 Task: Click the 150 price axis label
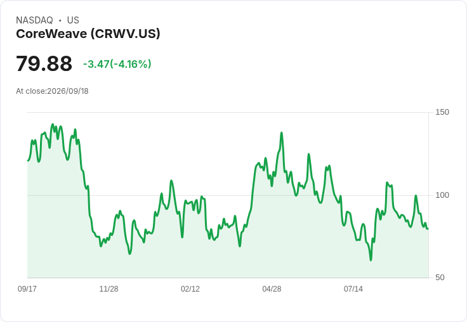click(x=442, y=112)
